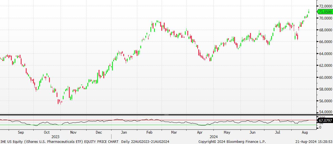Click the pane divider grip handle
This screenshot has width=333, height=144.
(x=166, y=115)
